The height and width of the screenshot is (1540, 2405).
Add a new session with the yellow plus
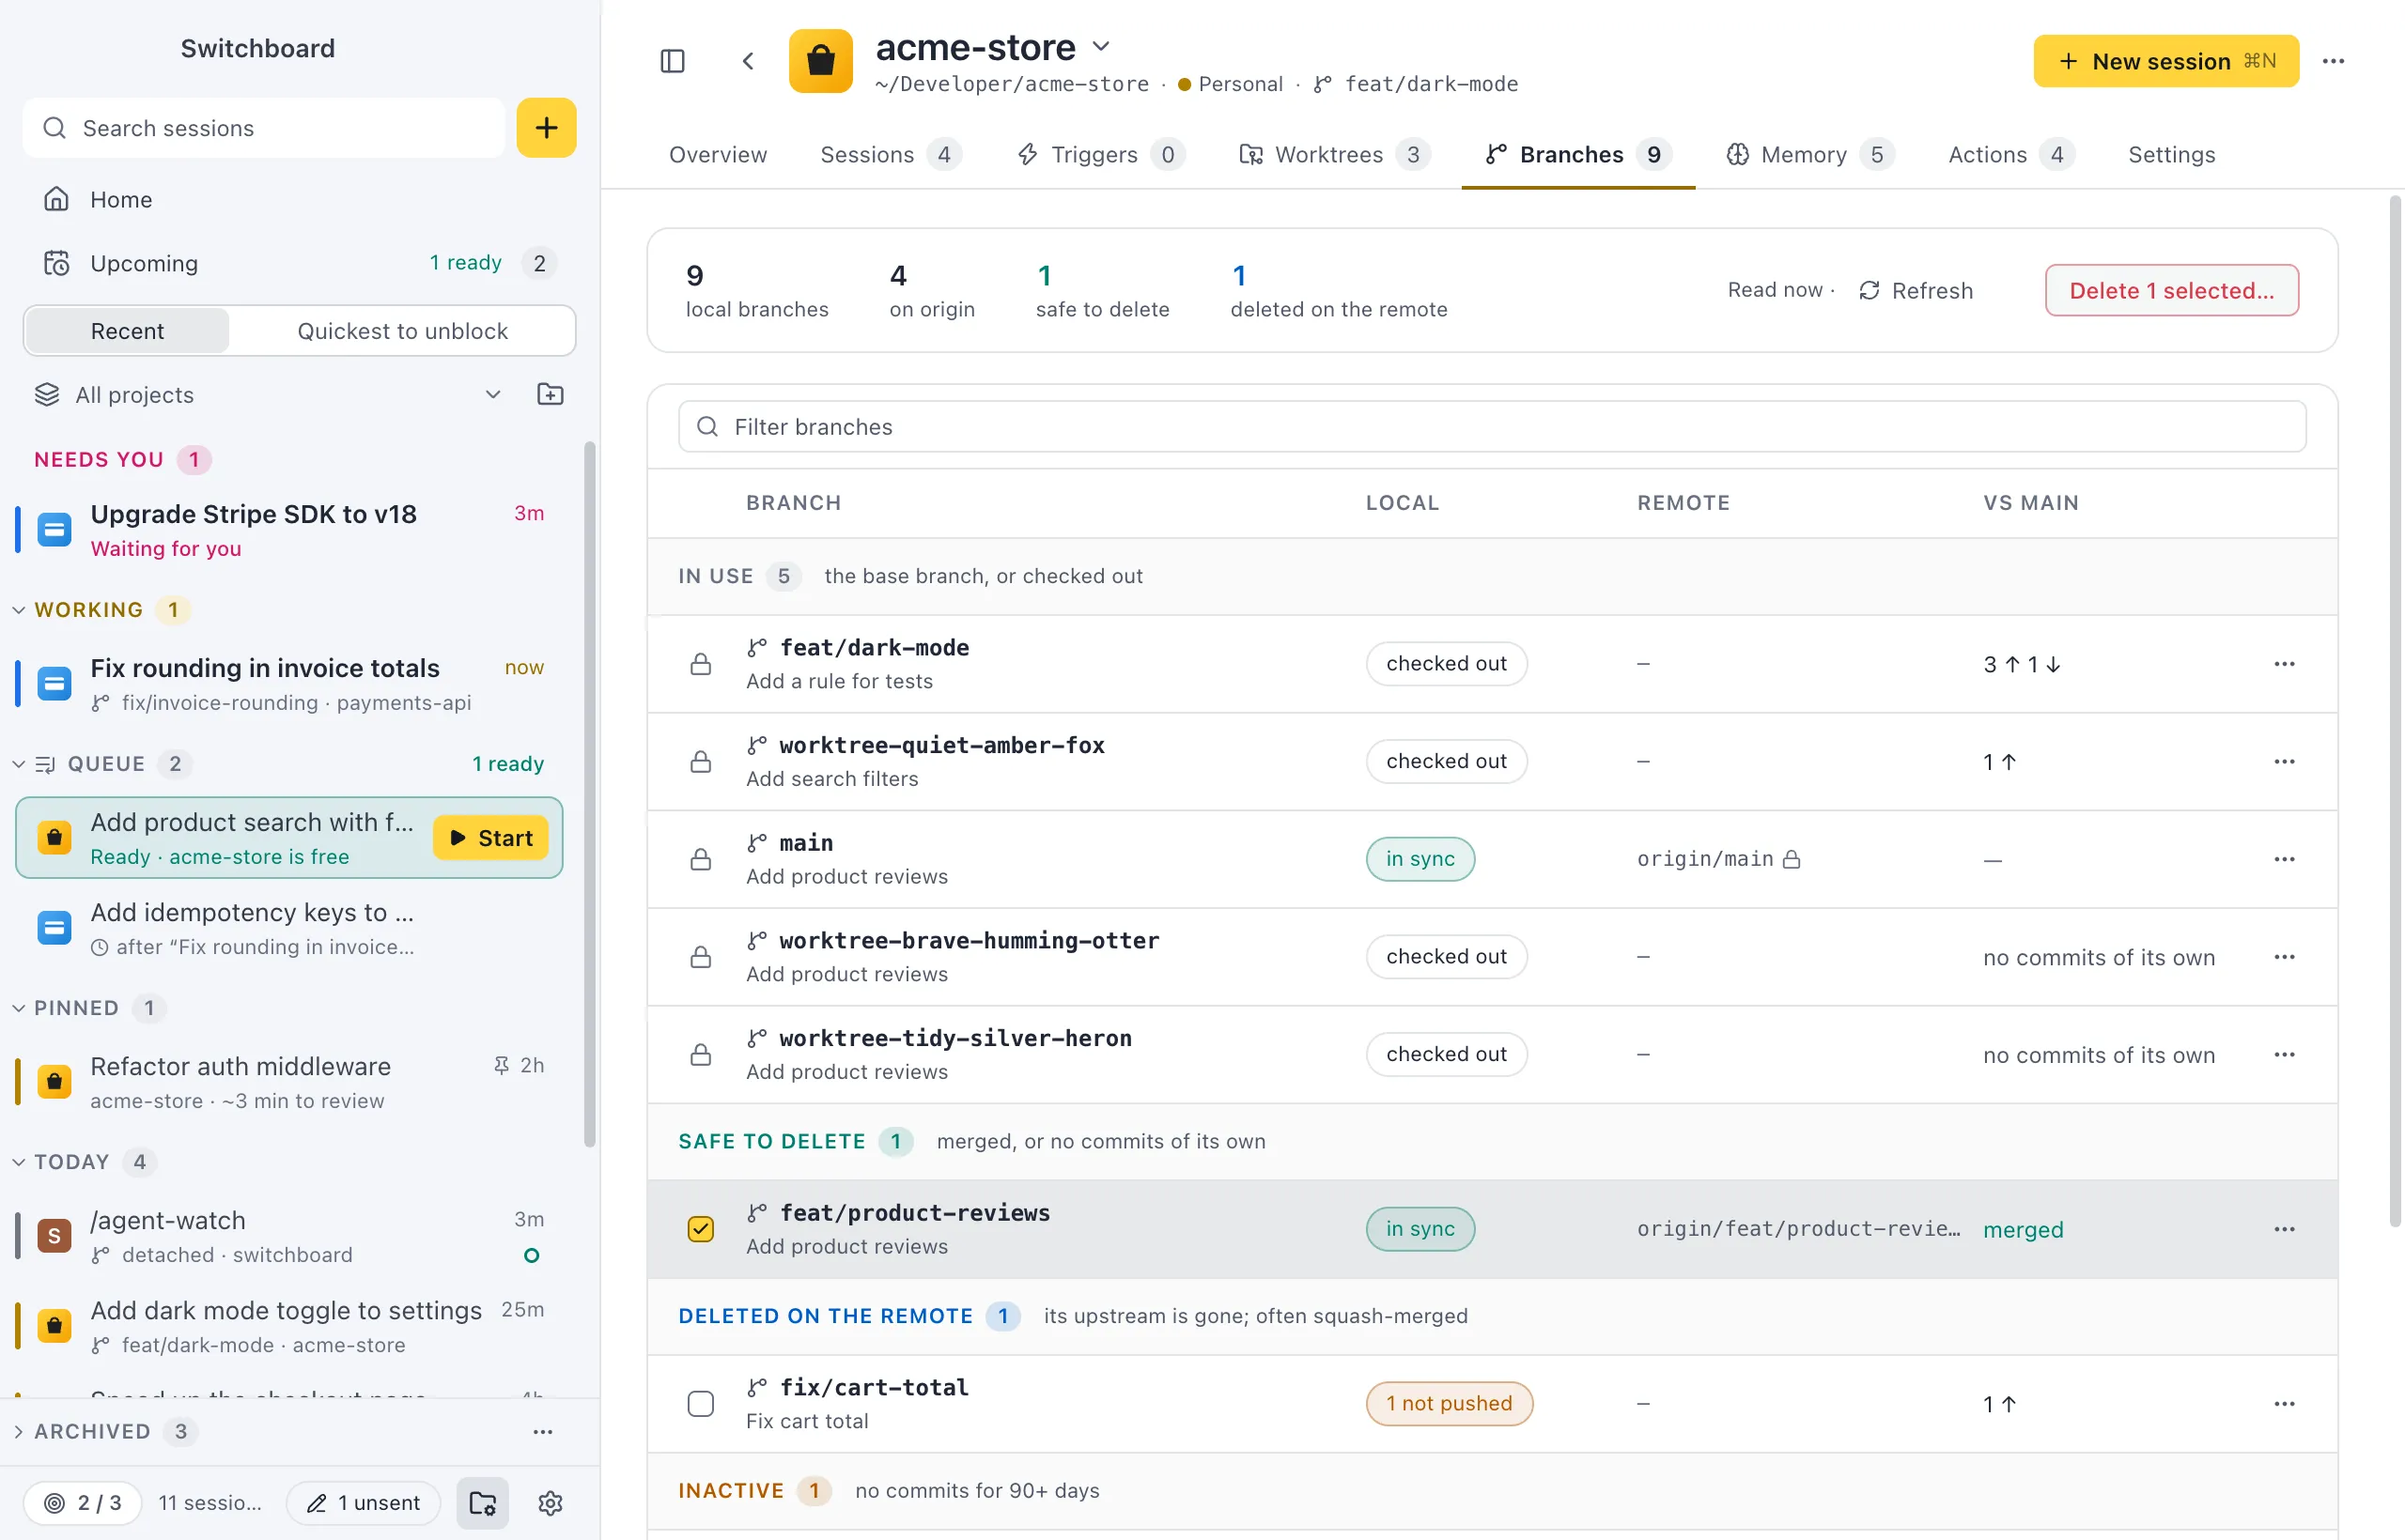[546, 127]
